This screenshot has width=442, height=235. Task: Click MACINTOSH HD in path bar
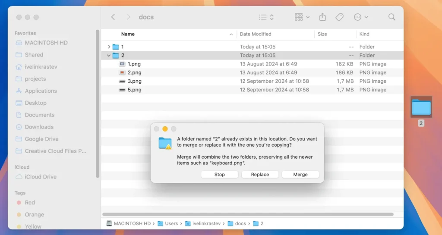(132, 223)
